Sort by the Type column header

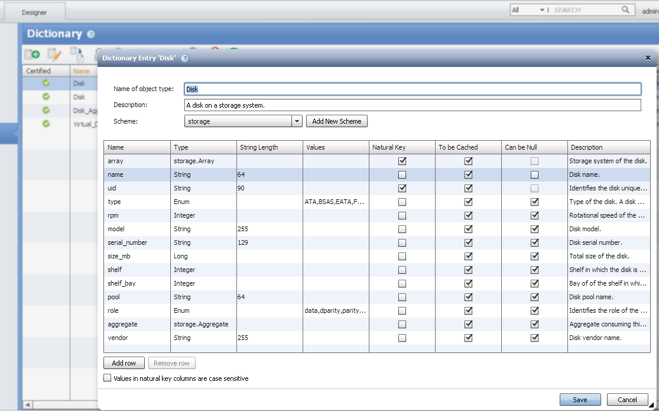(x=203, y=147)
